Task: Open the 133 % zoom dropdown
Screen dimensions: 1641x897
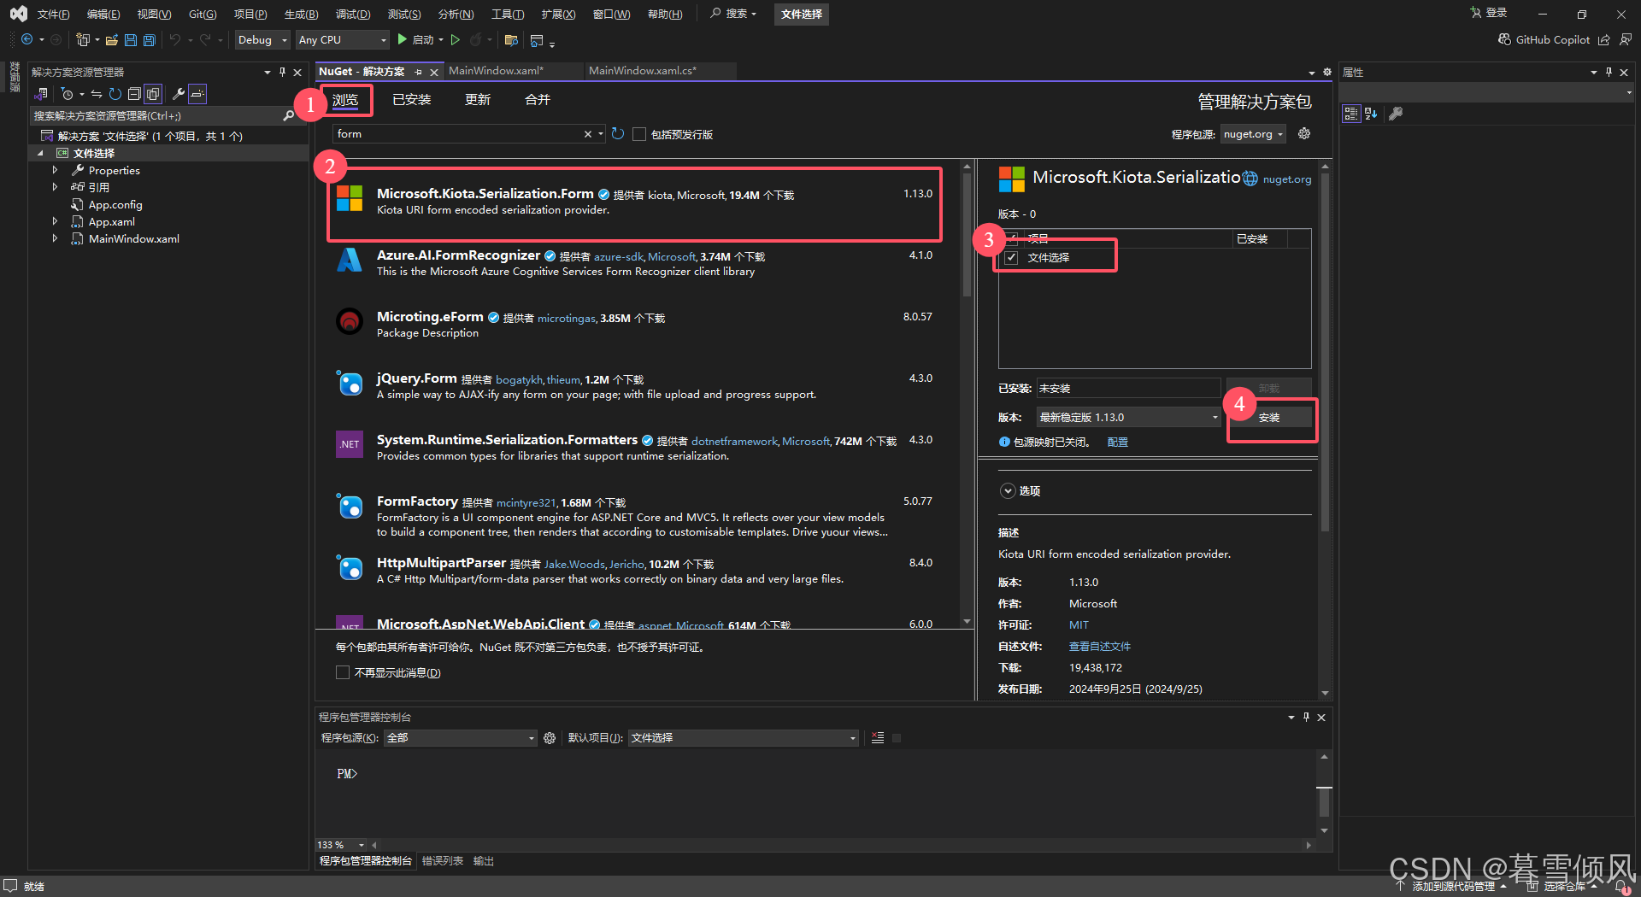Action: [x=341, y=845]
